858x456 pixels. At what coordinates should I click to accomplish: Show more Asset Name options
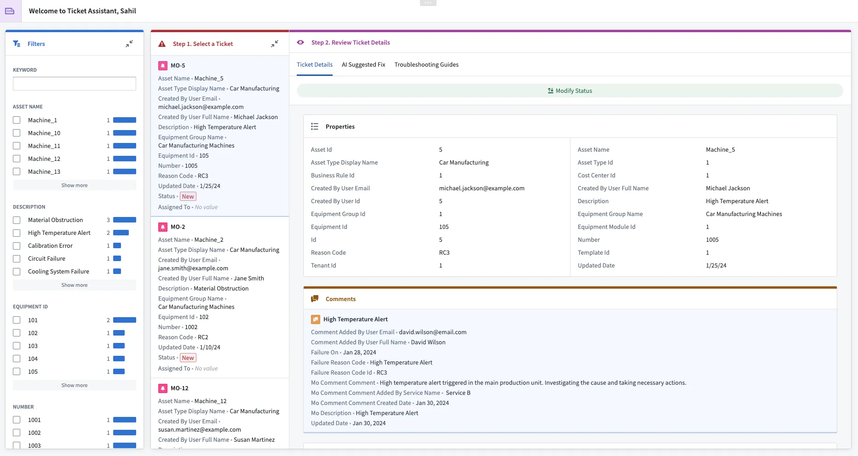click(75, 185)
